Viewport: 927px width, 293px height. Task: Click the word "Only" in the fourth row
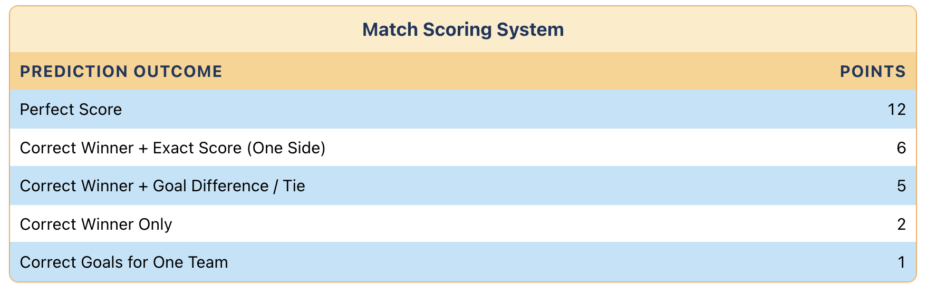click(155, 224)
